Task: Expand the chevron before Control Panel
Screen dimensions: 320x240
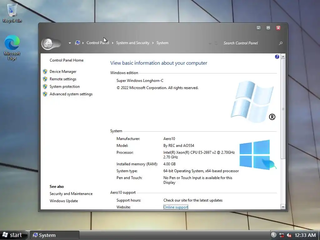Action: (83, 43)
